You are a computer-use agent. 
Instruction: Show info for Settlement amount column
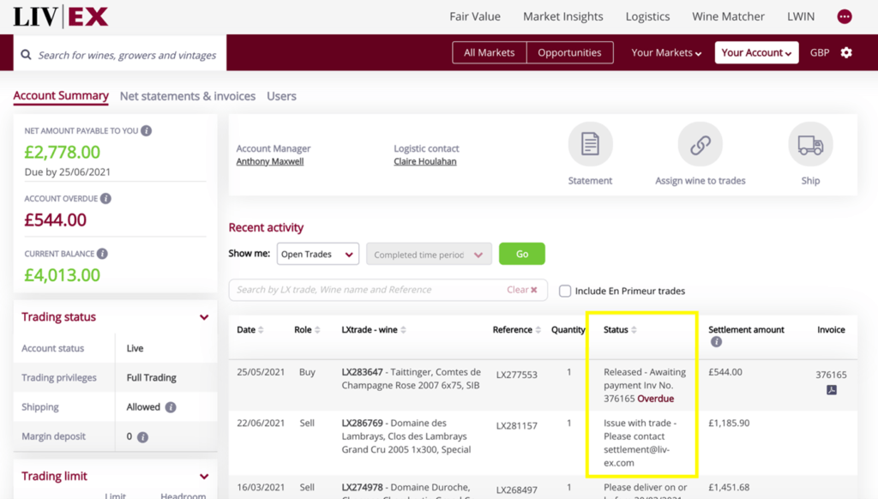716,341
